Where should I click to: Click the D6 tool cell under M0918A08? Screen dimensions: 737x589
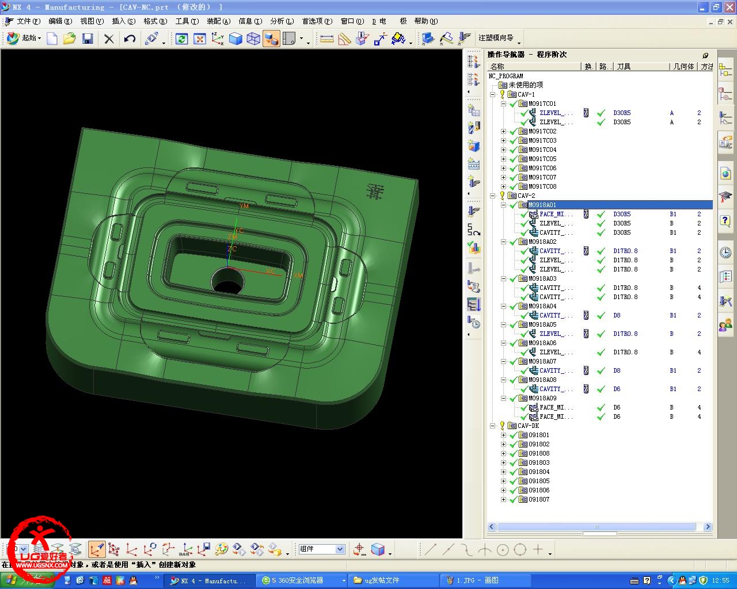[x=617, y=389]
